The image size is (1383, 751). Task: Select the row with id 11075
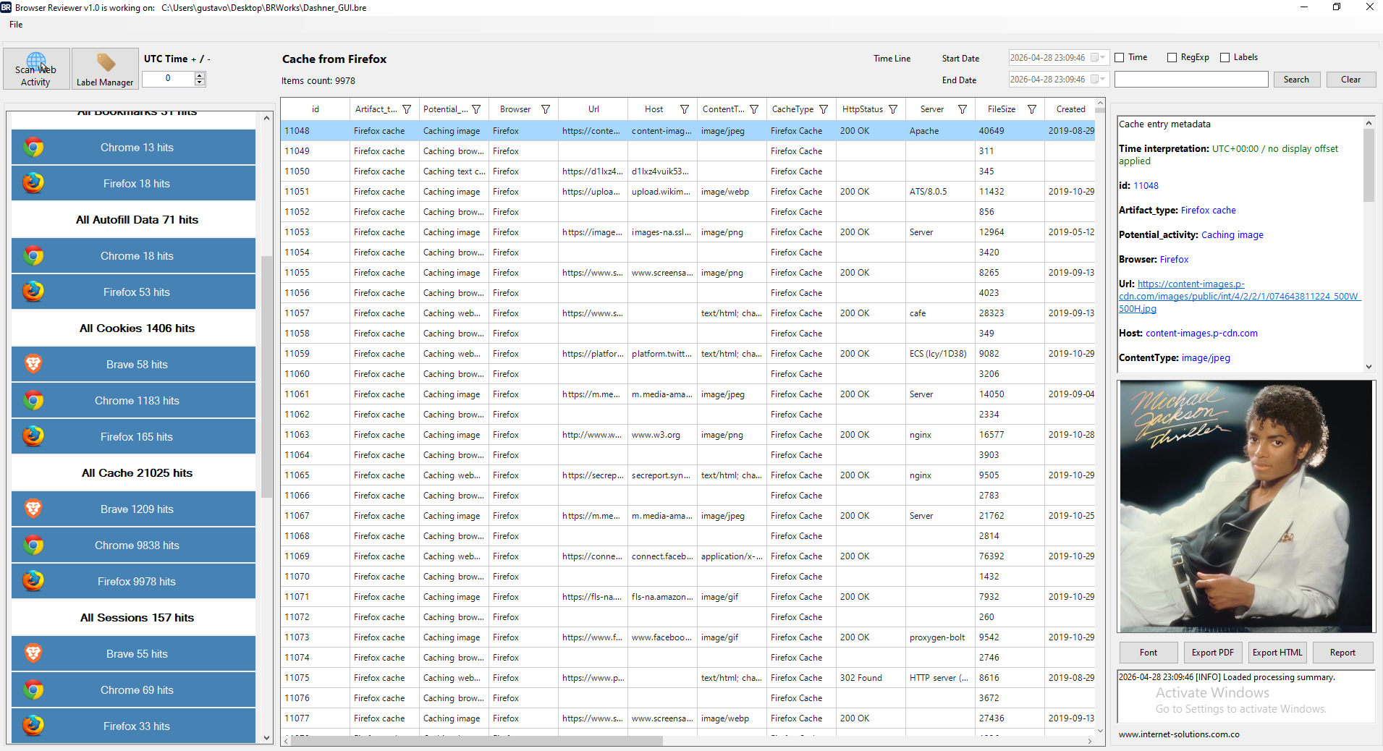tap(688, 678)
